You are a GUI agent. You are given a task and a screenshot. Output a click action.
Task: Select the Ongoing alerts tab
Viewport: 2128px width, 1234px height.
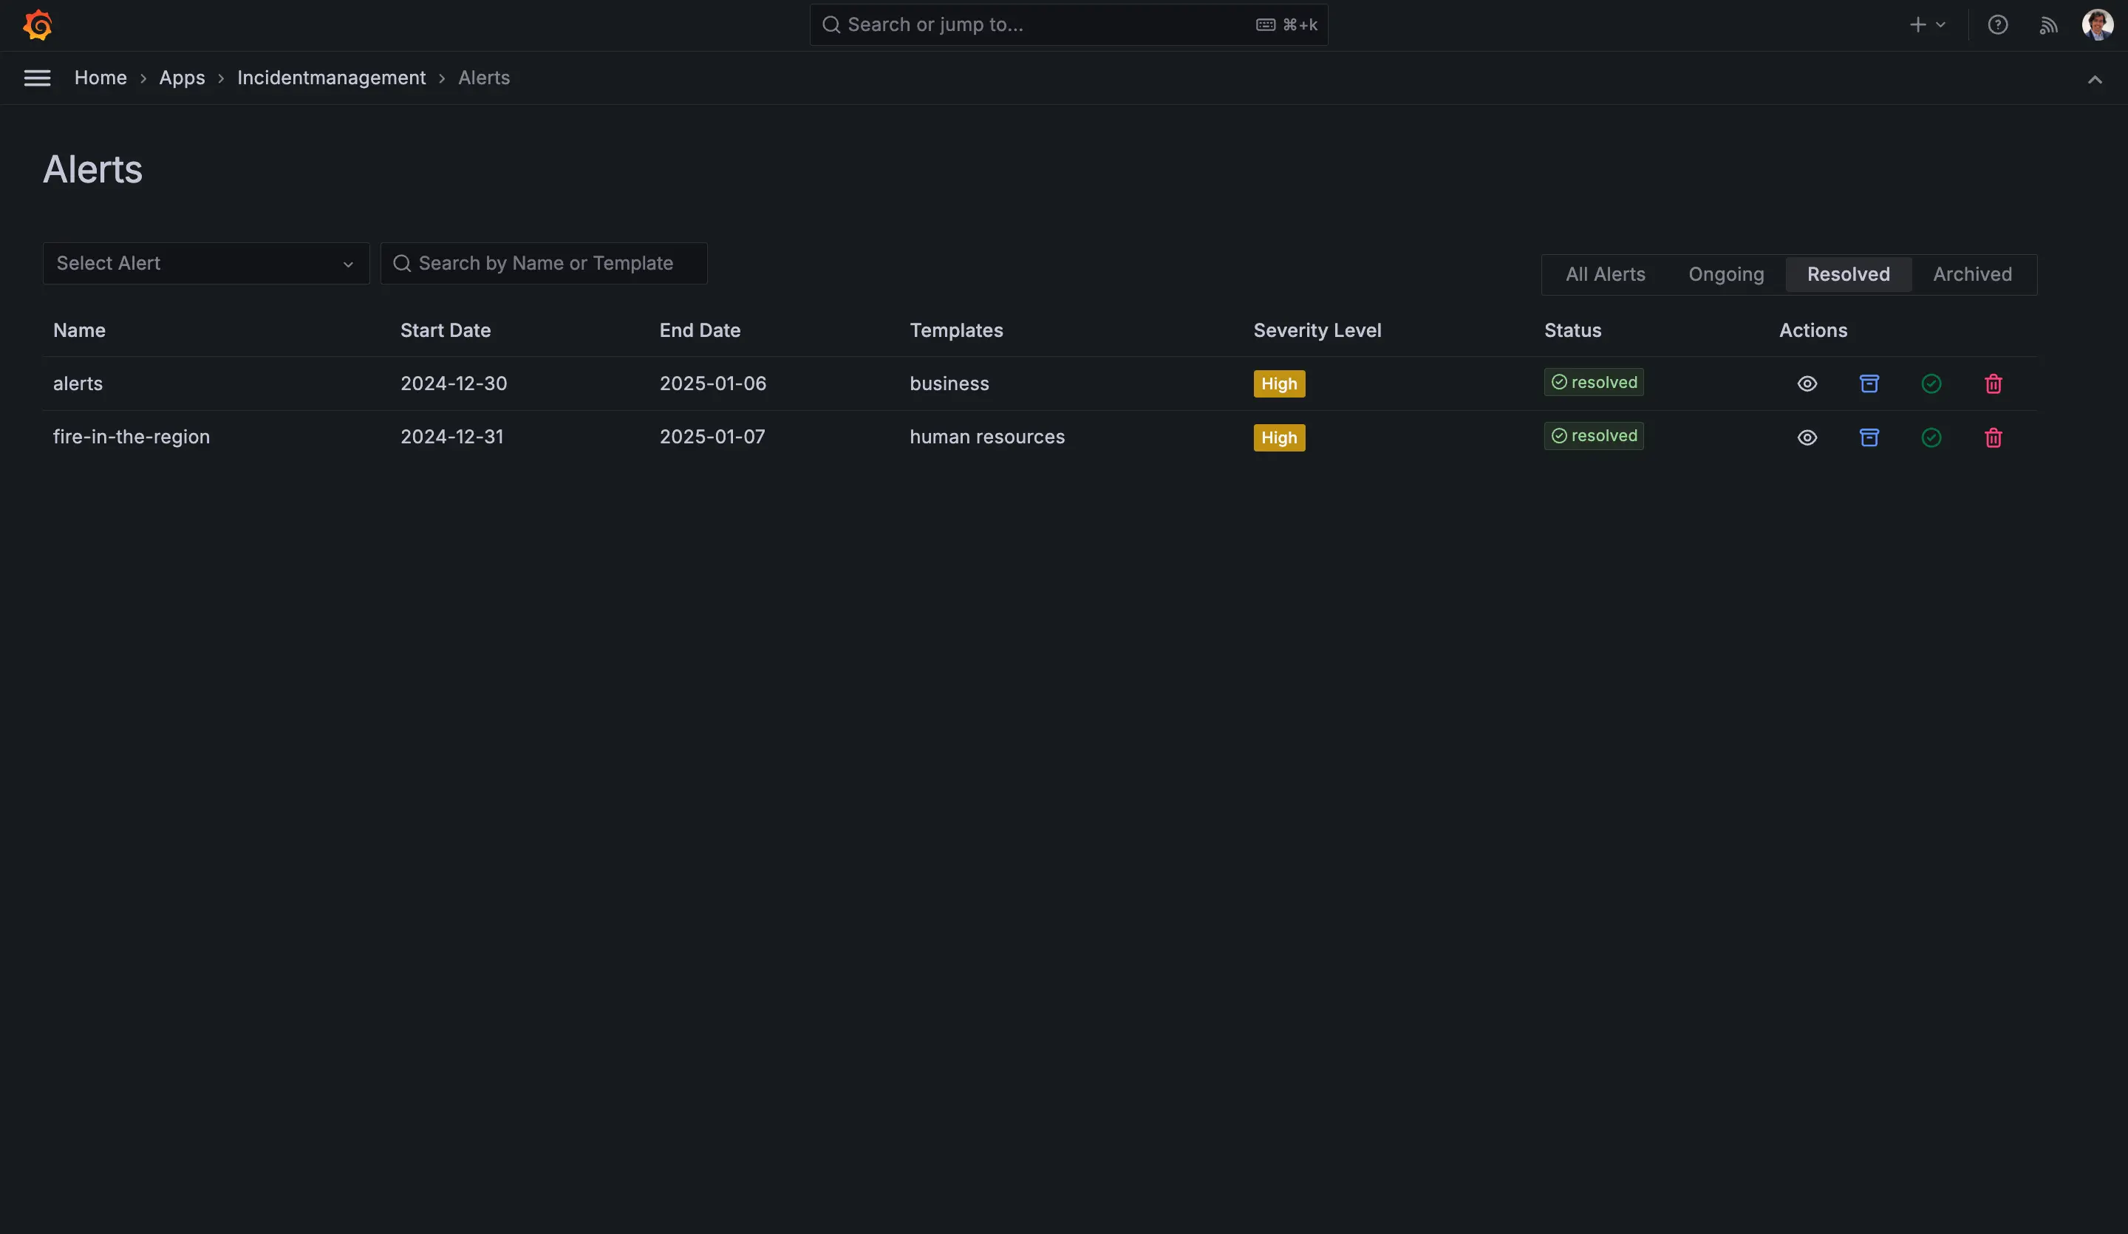[x=1726, y=273]
